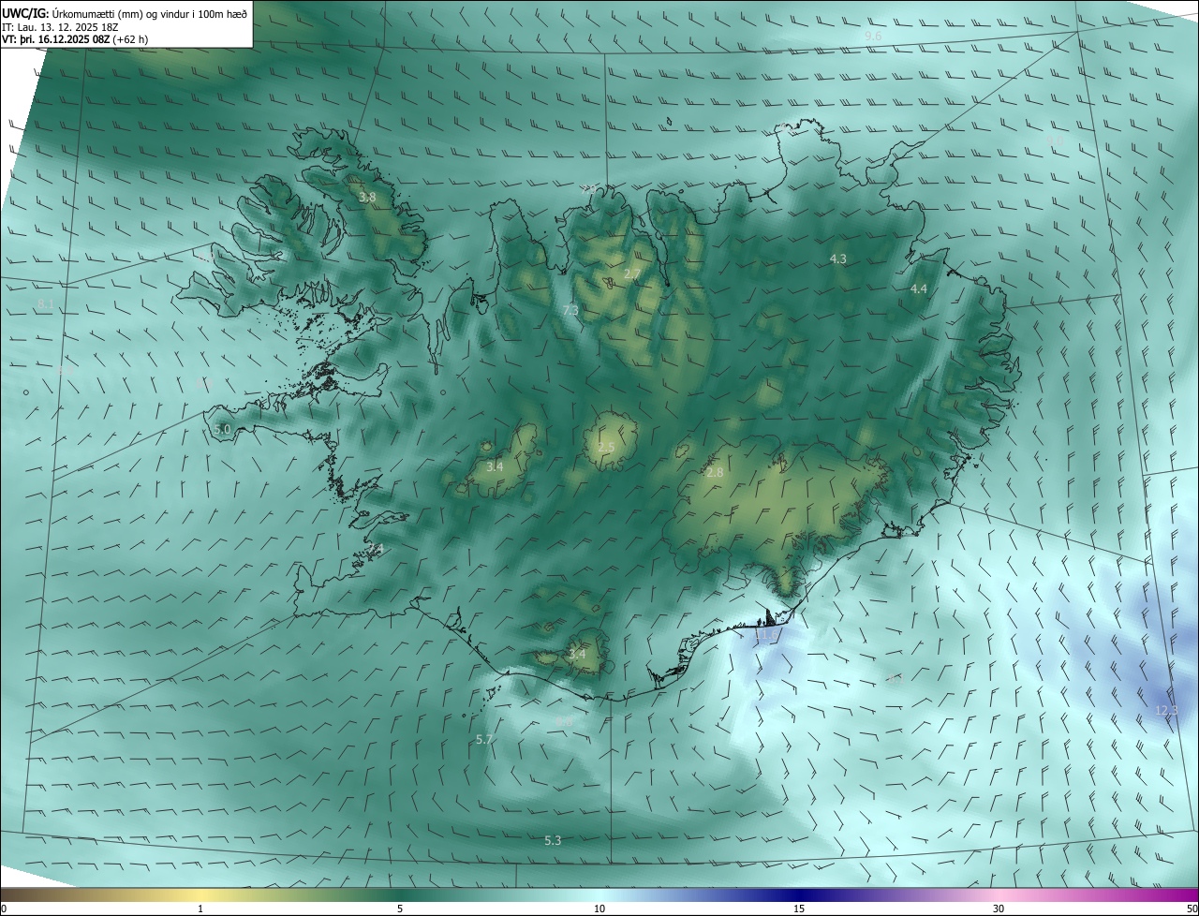Click the 8.8 value label south of the coast
Screen dimensions: 1199x916
tap(565, 721)
